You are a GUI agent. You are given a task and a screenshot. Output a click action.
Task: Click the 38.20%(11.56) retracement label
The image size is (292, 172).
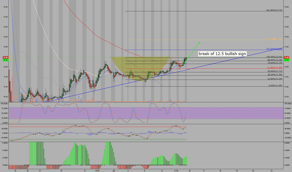[275, 74]
